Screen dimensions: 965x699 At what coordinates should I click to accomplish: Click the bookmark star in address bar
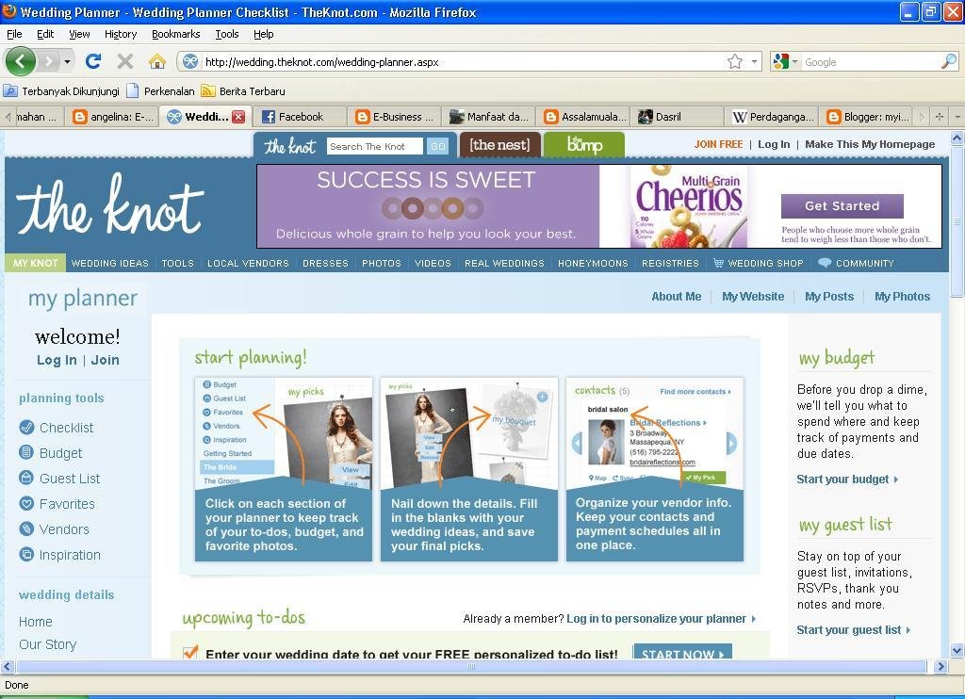pyautogui.click(x=735, y=61)
